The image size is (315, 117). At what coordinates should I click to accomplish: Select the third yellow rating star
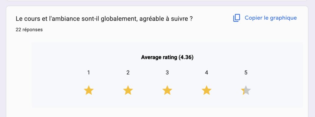point(167,90)
